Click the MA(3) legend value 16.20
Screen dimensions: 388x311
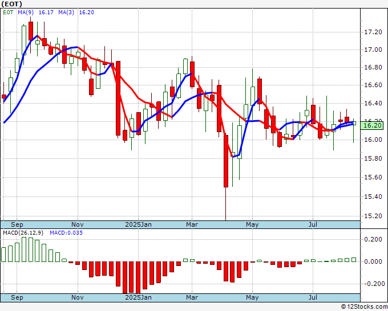[x=87, y=13]
